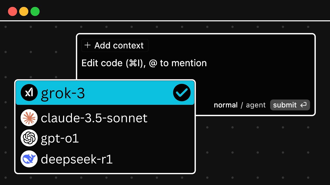Image resolution: width=330 pixels, height=185 pixels.
Task: Click the return arrow icon on submit
Action: click(x=303, y=105)
